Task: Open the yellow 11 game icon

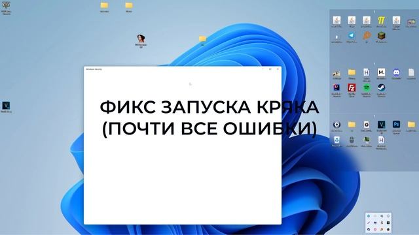Action: coord(381,20)
